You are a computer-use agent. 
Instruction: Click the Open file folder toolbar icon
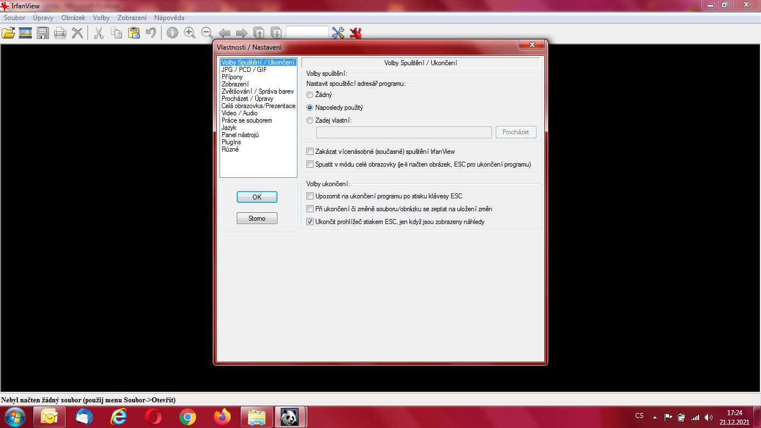(x=8, y=33)
